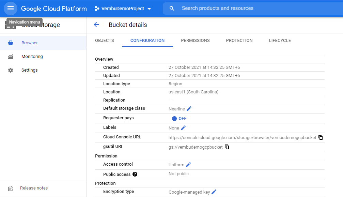Viewport: 343px width, 197px height.
Task: Open Browser in the sidebar
Action: point(43,43)
